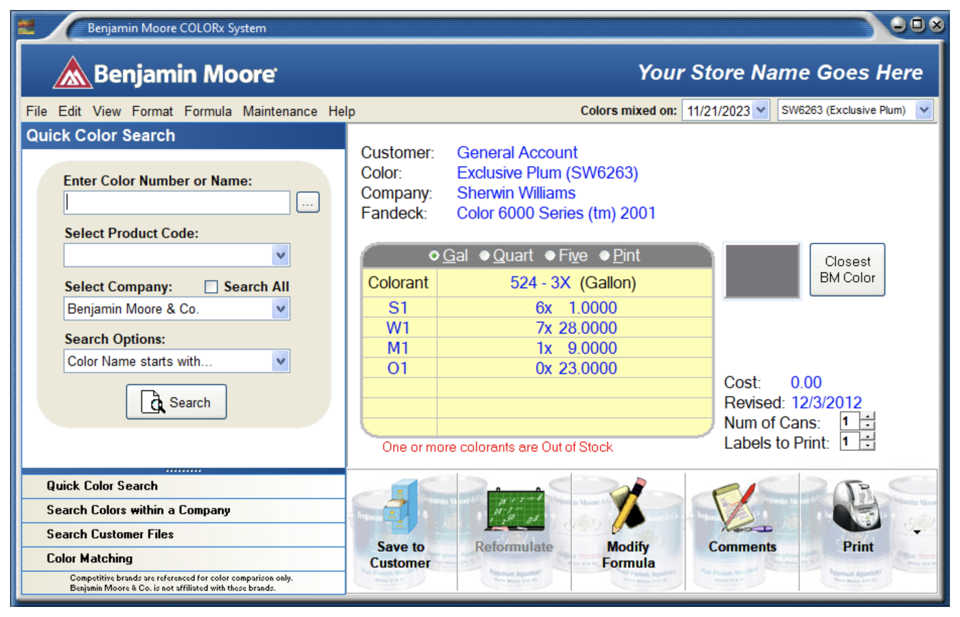This screenshot has height=617, width=960.
Task: Click the 524 - 3X (Gallon) header cell
Action: (574, 283)
